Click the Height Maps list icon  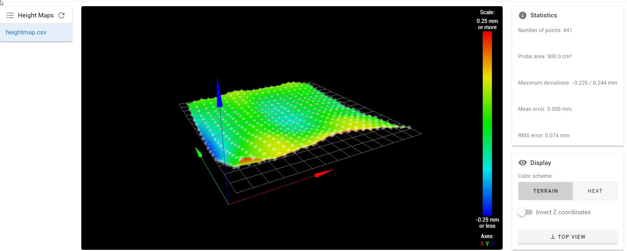(10, 15)
